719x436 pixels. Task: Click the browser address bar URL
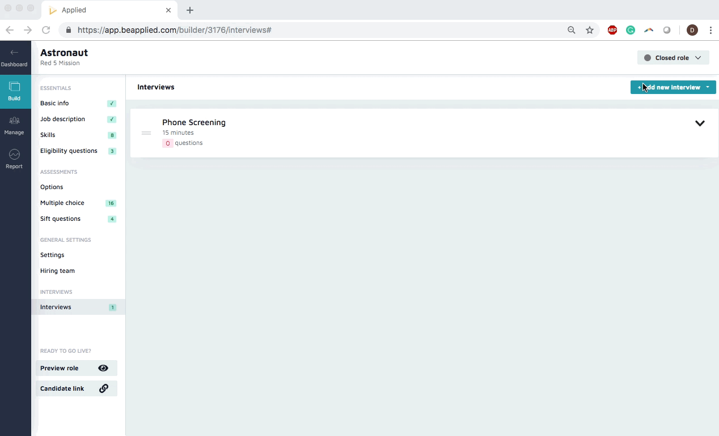pyautogui.click(x=175, y=30)
